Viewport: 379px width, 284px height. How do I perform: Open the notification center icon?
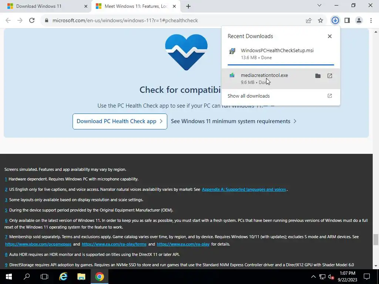[x=367, y=277]
